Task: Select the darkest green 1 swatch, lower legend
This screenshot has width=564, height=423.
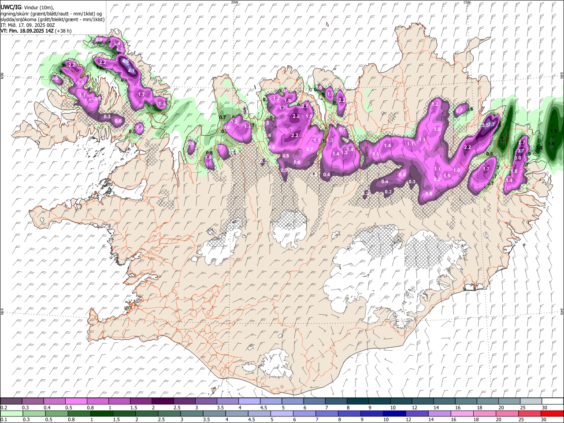Action: [x=101, y=413]
